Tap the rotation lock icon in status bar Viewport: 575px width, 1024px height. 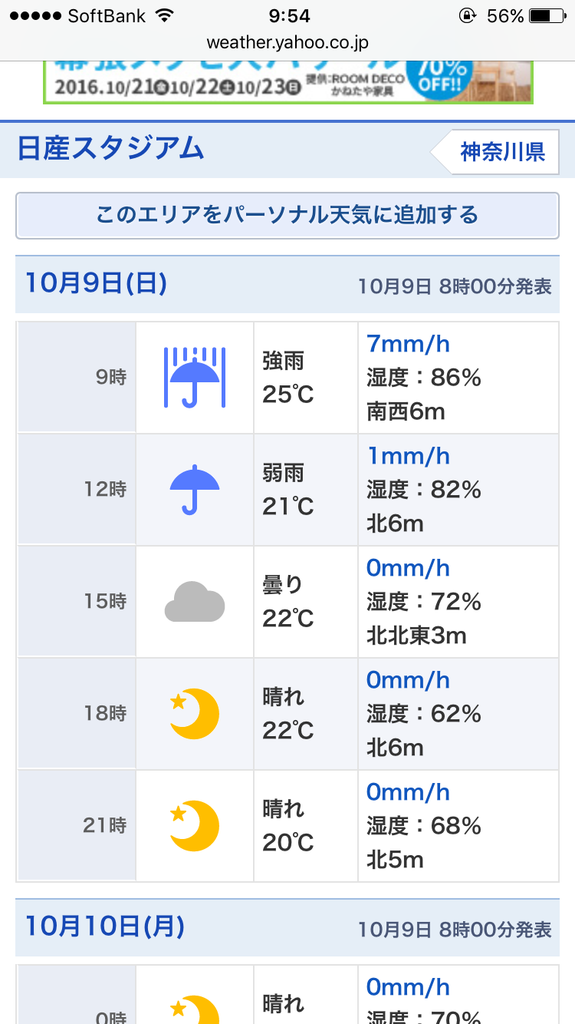(x=466, y=15)
